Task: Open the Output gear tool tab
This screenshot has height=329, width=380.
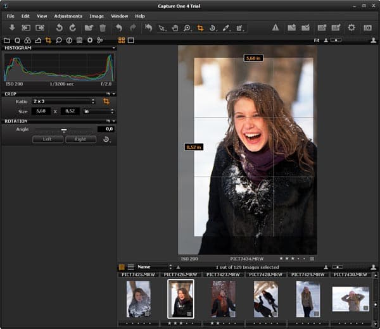Action: 90,40
